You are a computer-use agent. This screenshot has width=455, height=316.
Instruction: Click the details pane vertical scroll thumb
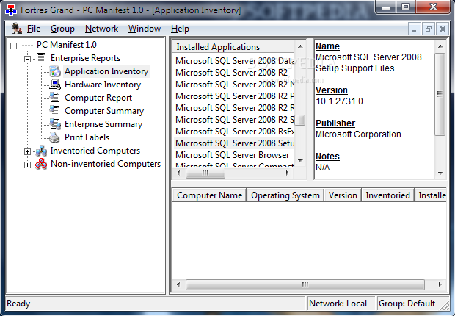point(440,94)
